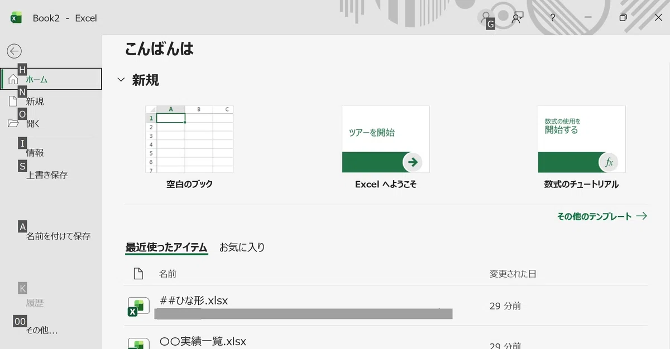This screenshot has width=670, height=349.
Task: Click the Excel logo in title bar
Action: [16, 18]
